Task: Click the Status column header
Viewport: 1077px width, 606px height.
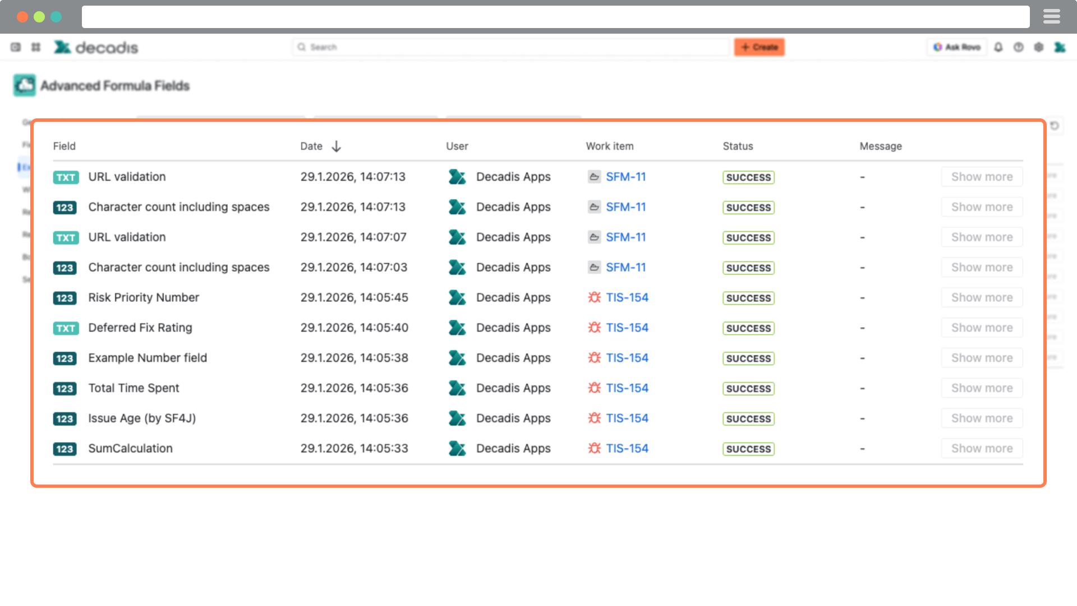Action: point(738,146)
